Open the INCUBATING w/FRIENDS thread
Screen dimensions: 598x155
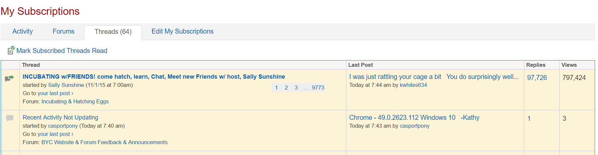154,77
